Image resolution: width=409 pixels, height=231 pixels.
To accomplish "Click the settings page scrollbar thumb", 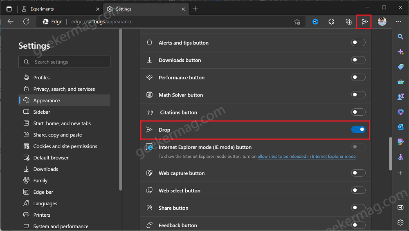I will (x=391, y=154).
